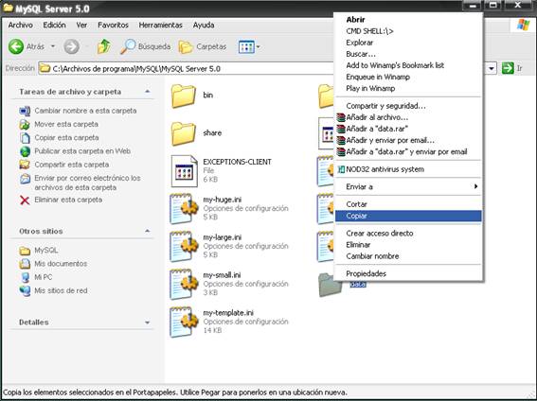Select the bin folder icon
The height and width of the screenshot is (401, 537).
pos(184,96)
